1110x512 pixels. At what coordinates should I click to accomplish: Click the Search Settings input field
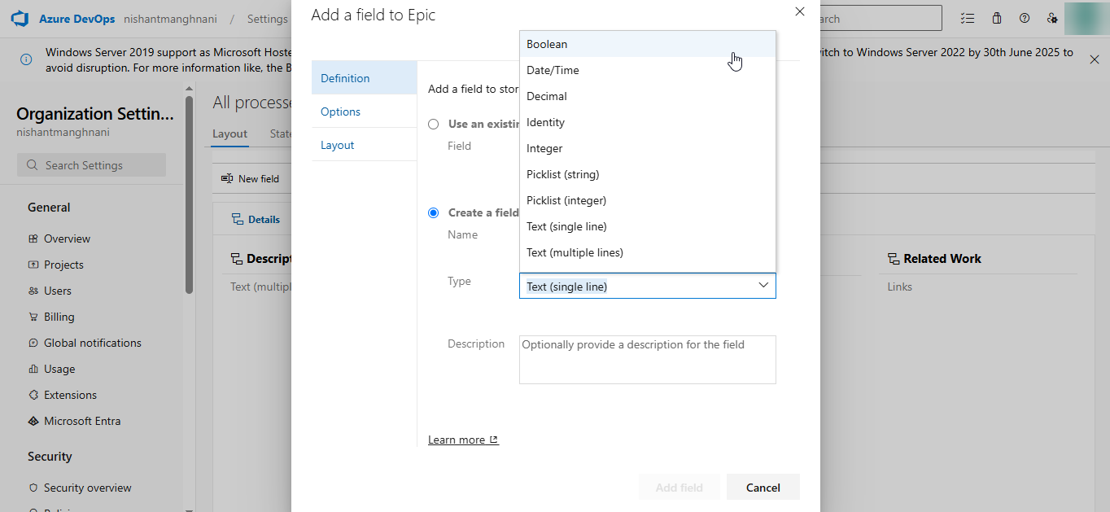[91, 164]
